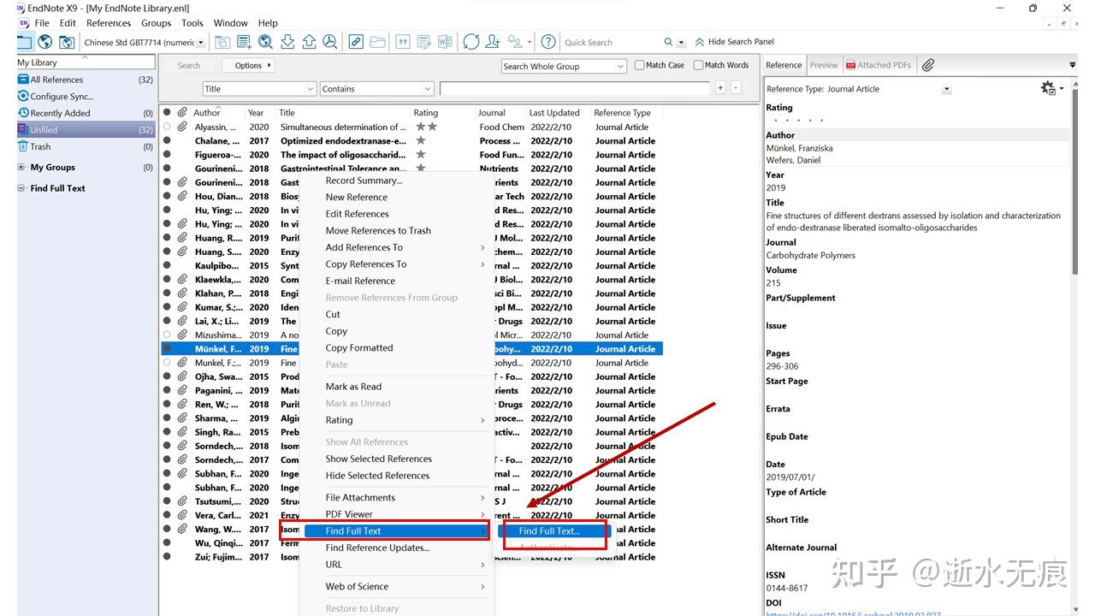
Task: Click the Share Library toolbar icon
Action: click(493, 42)
